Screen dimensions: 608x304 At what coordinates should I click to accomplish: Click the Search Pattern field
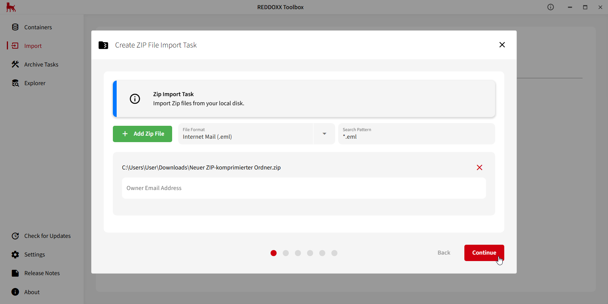416,134
